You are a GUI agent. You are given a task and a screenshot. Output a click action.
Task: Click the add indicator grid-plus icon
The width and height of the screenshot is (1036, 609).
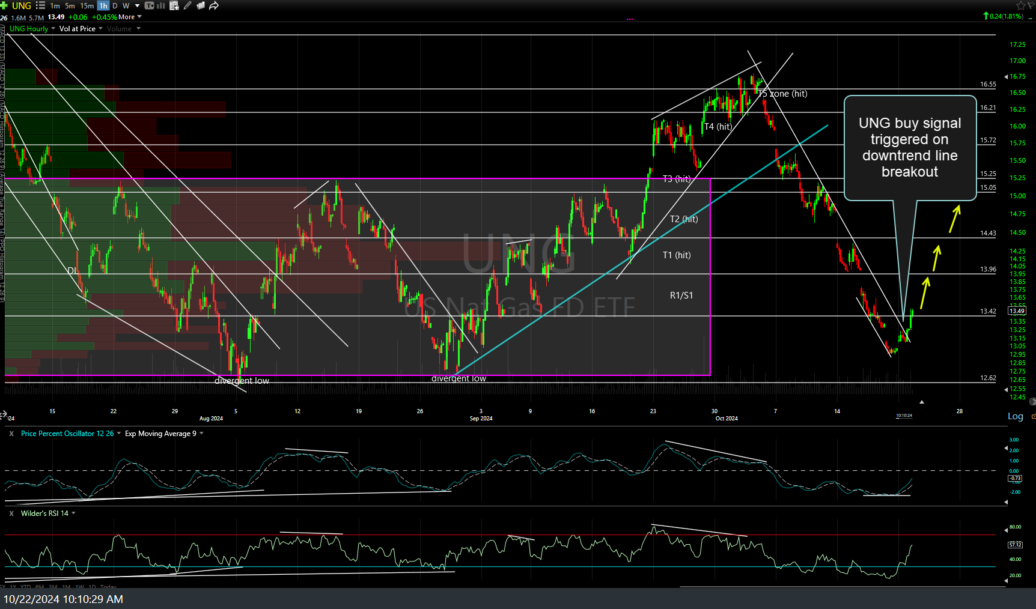click(x=174, y=5)
